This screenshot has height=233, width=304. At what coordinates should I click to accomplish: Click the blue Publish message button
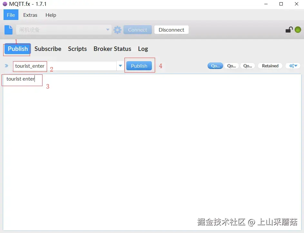pyautogui.click(x=139, y=66)
